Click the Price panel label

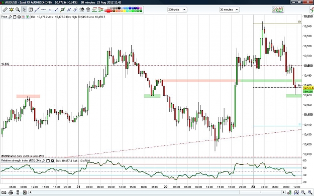tap(4, 17)
